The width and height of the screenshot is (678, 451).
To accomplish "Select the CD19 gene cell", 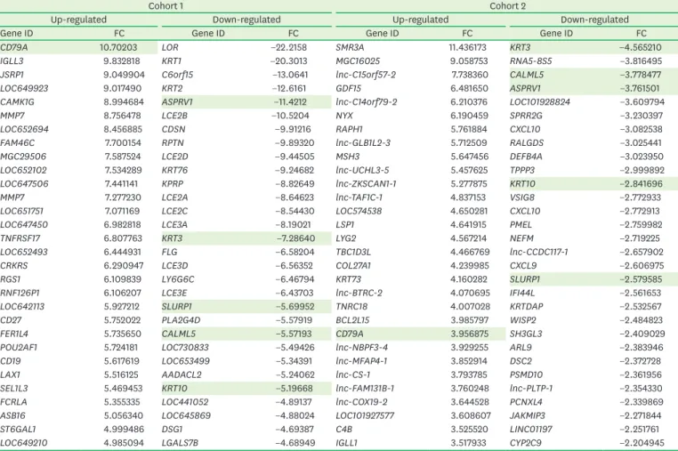I will click(x=11, y=361).
